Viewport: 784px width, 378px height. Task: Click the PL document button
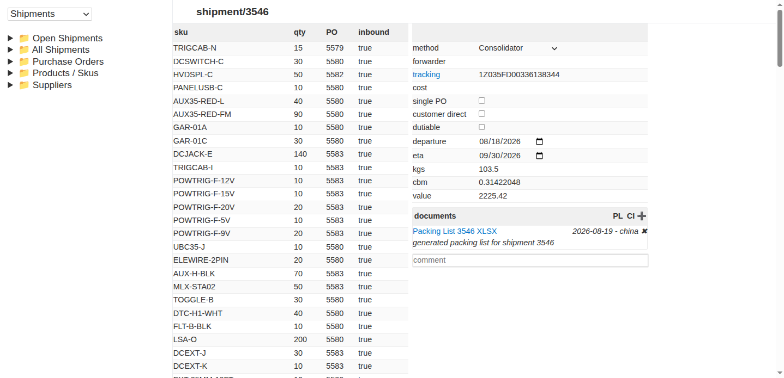click(618, 216)
